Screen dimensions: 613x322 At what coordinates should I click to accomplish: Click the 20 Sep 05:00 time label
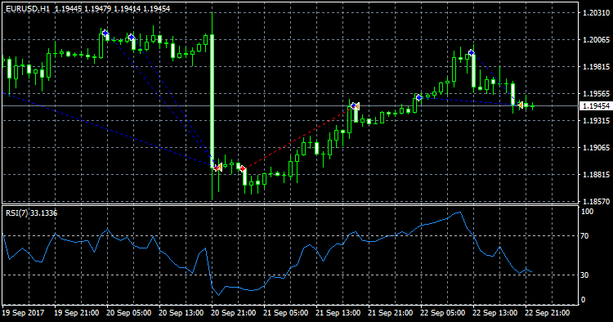pyautogui.click(x=128, y=313)
